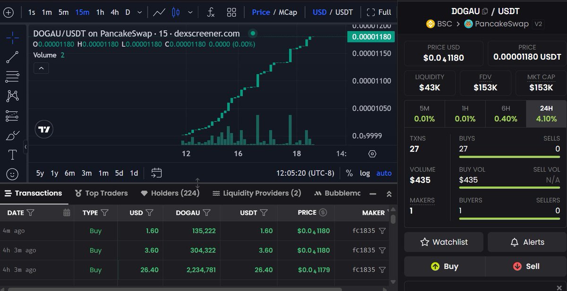Viewport: 567px width, 291px height.
Task: Open more timeframes dropdown
Action: [139, 12]
